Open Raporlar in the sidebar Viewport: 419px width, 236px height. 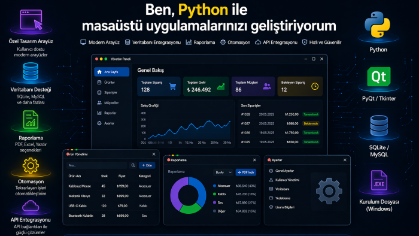pyautogui.click(x=112, y=113)
